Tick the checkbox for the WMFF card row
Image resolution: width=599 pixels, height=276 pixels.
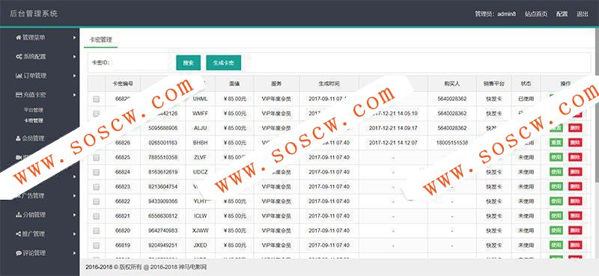pyautogui.click(x=97, y=114)
